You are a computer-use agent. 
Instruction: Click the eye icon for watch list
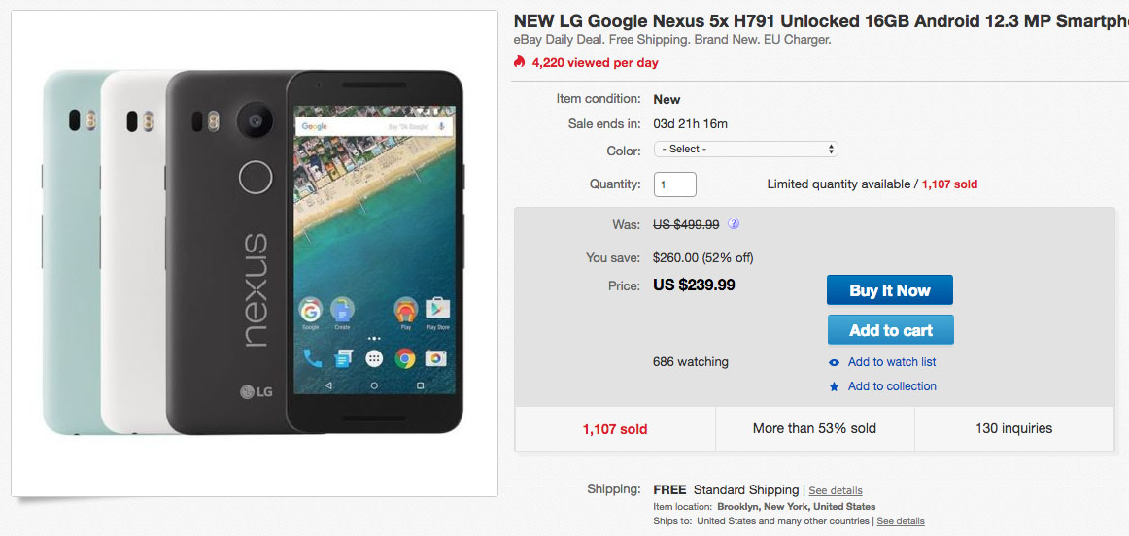tap(834, 363)
